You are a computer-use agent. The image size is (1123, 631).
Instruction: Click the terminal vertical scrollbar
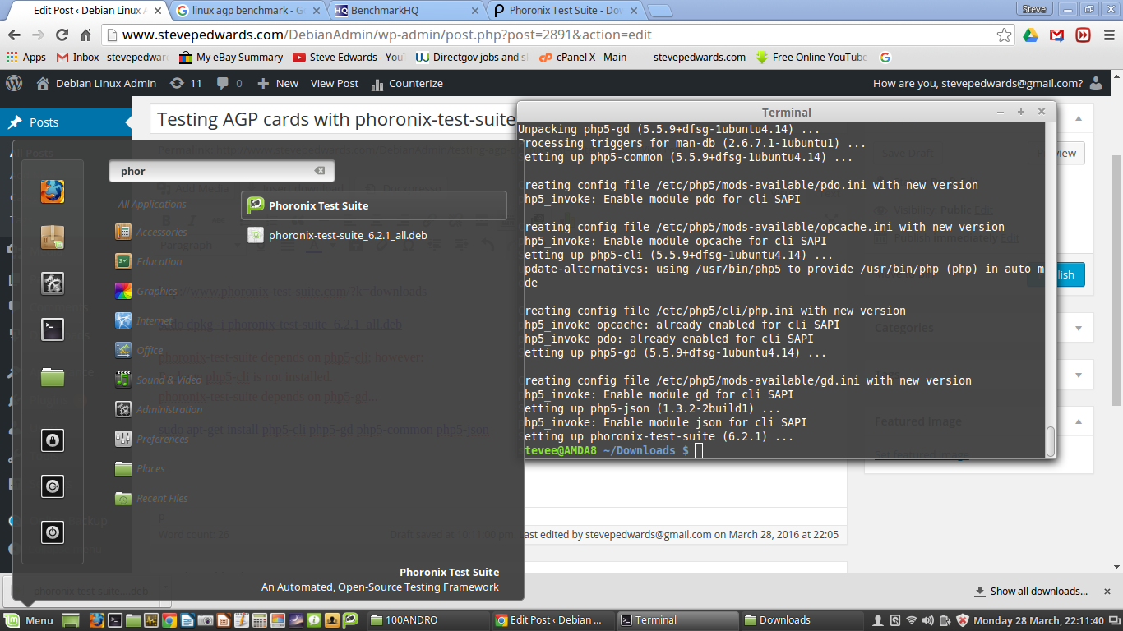point(1050,441)
